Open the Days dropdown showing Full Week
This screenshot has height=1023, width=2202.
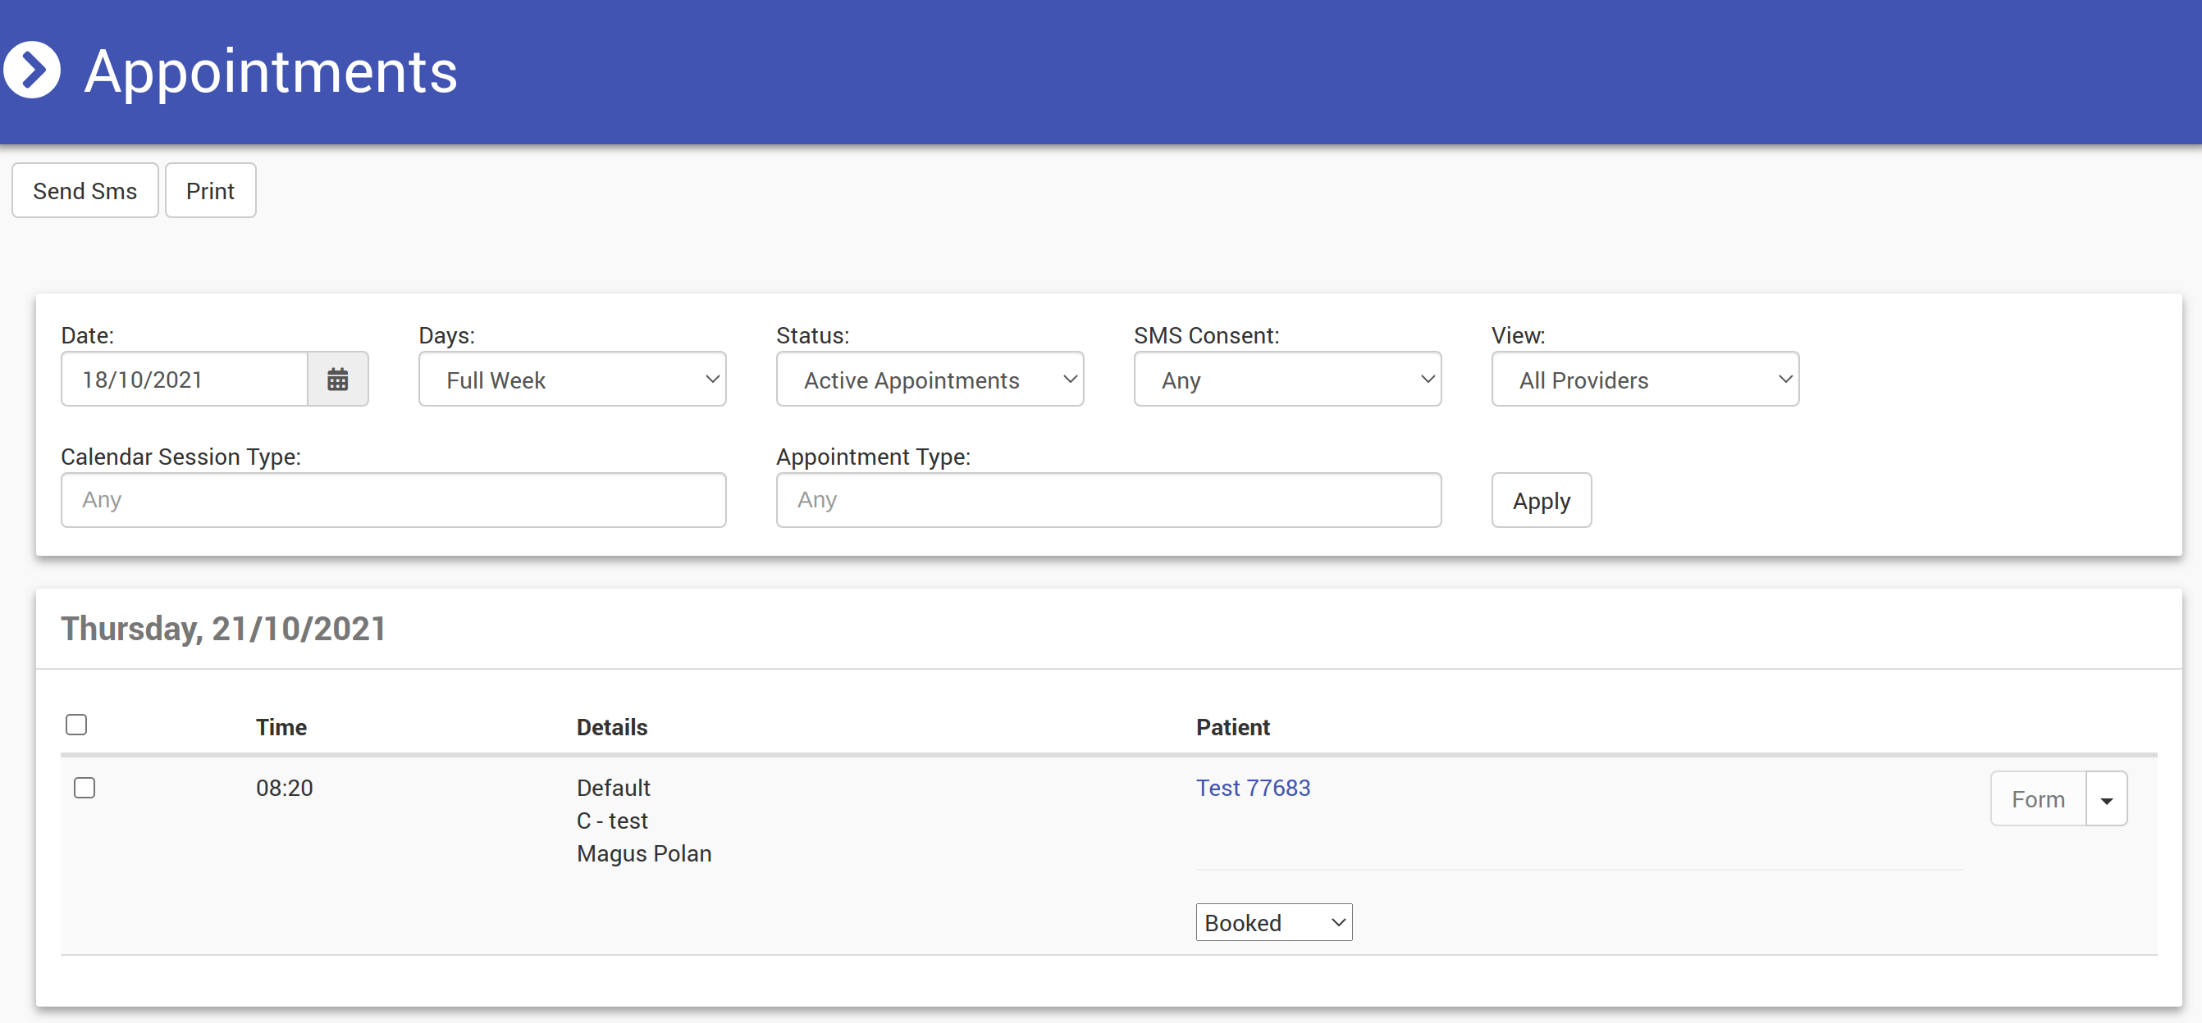coord(572,380)
